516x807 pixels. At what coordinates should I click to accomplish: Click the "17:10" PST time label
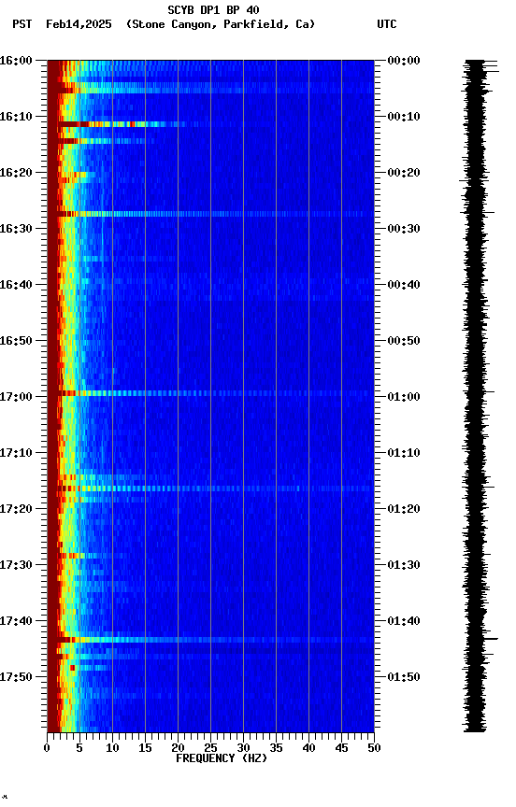(x=16, y=453)
